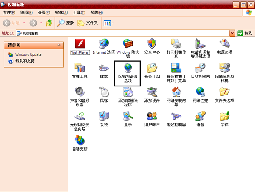255x192 pixels.
Task: Click the Windows Update link
Action: tap(28, 54)
